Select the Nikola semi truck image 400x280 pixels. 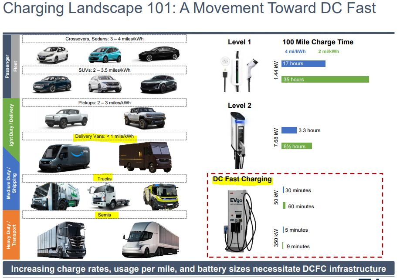click(x=62, y=240)
